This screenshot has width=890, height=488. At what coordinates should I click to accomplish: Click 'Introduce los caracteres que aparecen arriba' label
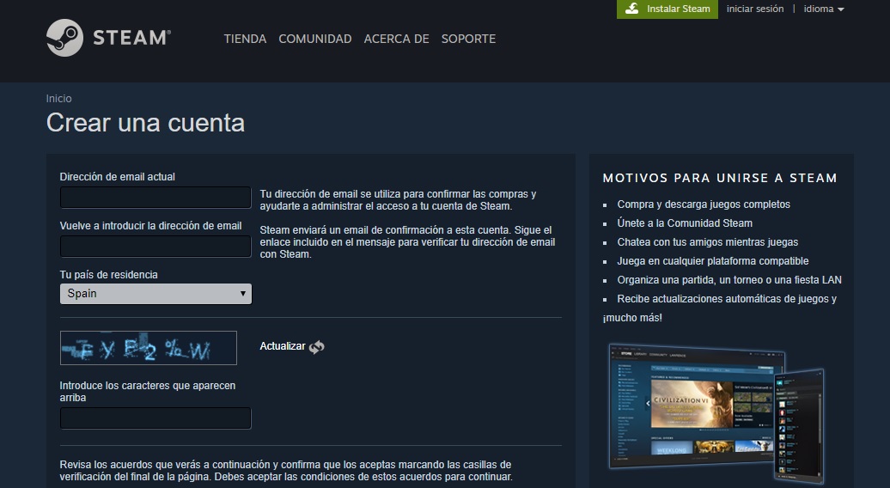click(148, 392)
